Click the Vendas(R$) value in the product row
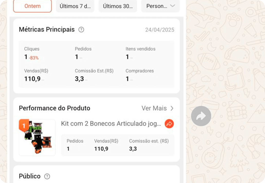 [x=101, y=149]
